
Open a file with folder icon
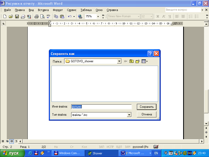11,16
